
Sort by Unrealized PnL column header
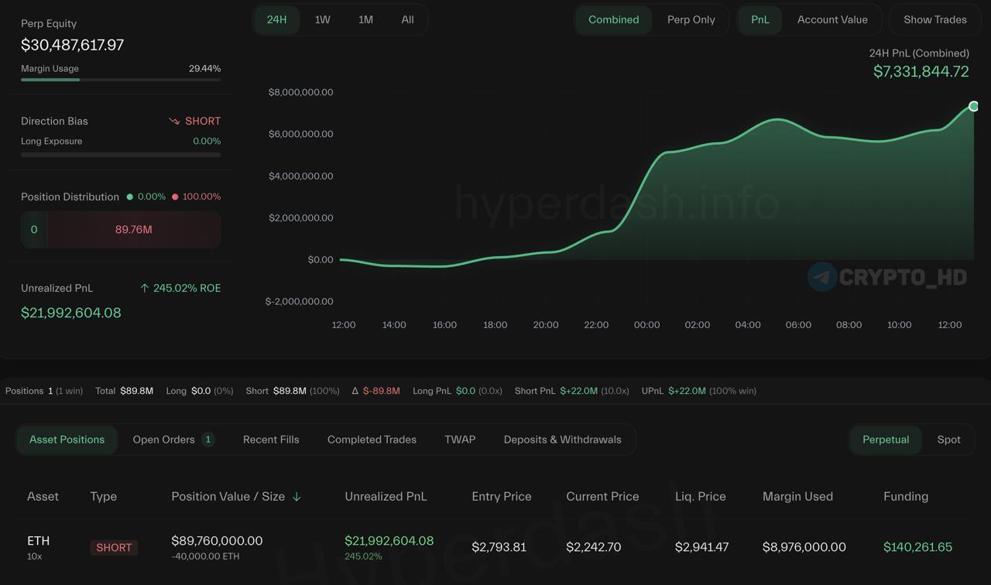click(x=386, y=497)
